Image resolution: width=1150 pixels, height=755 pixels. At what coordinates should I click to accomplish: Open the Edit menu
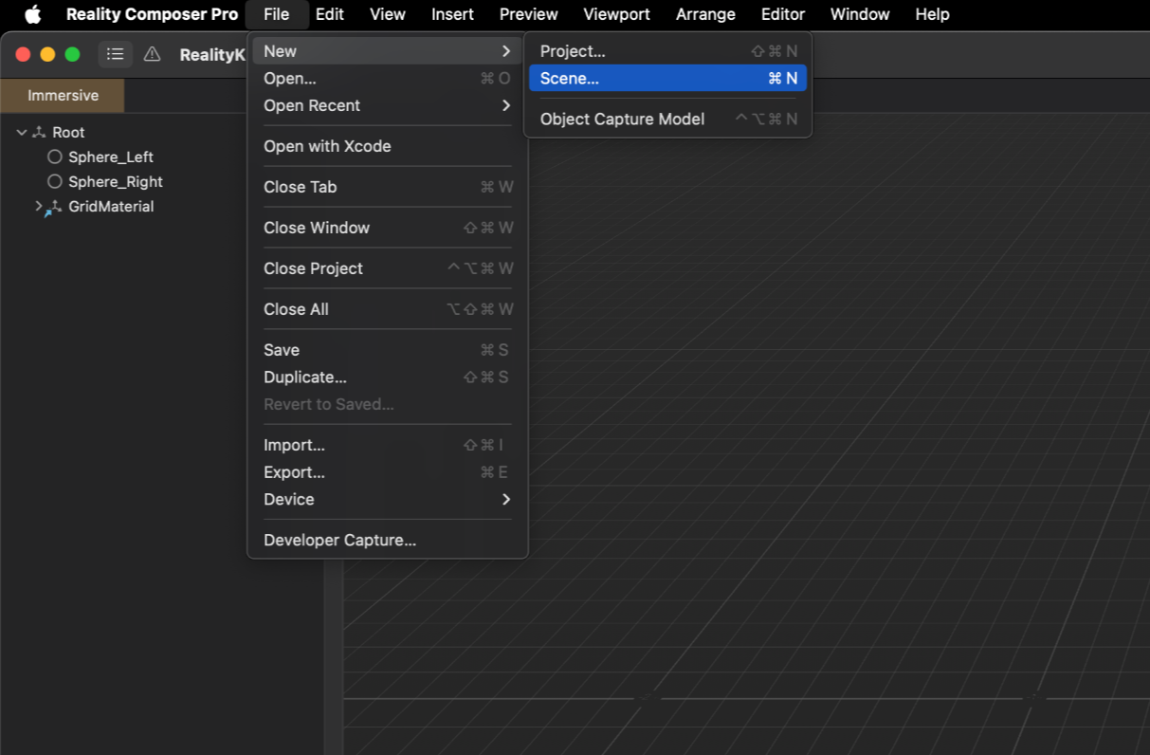tap(330, 14)
